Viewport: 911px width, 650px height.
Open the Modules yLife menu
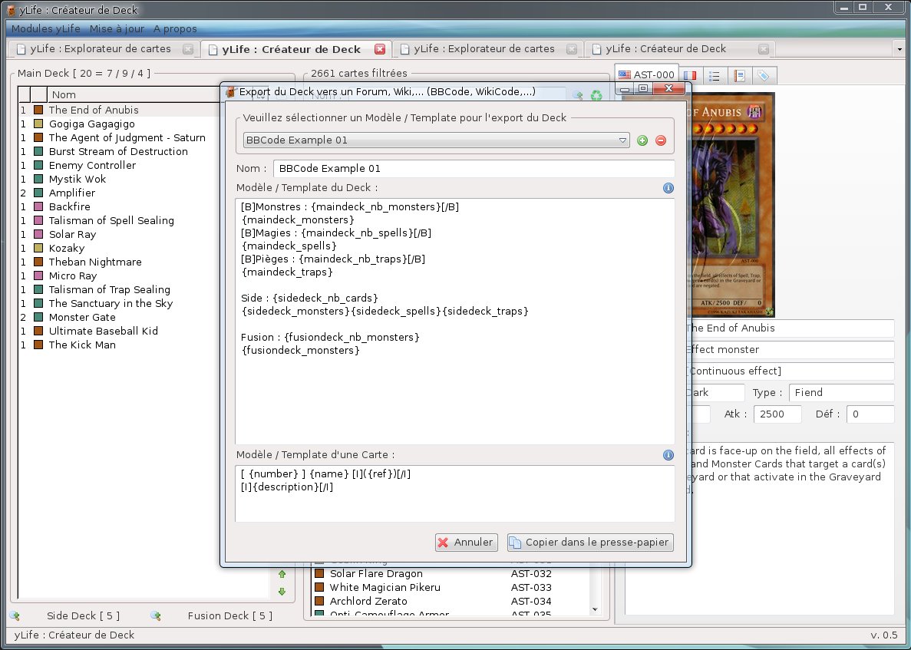[46, 28]
